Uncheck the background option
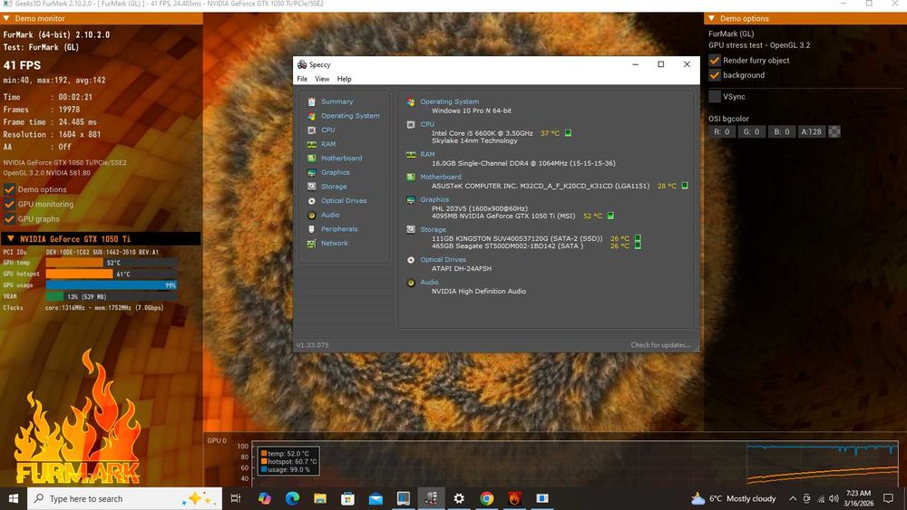Screen dimensions: 907x510 coord(715,75)
